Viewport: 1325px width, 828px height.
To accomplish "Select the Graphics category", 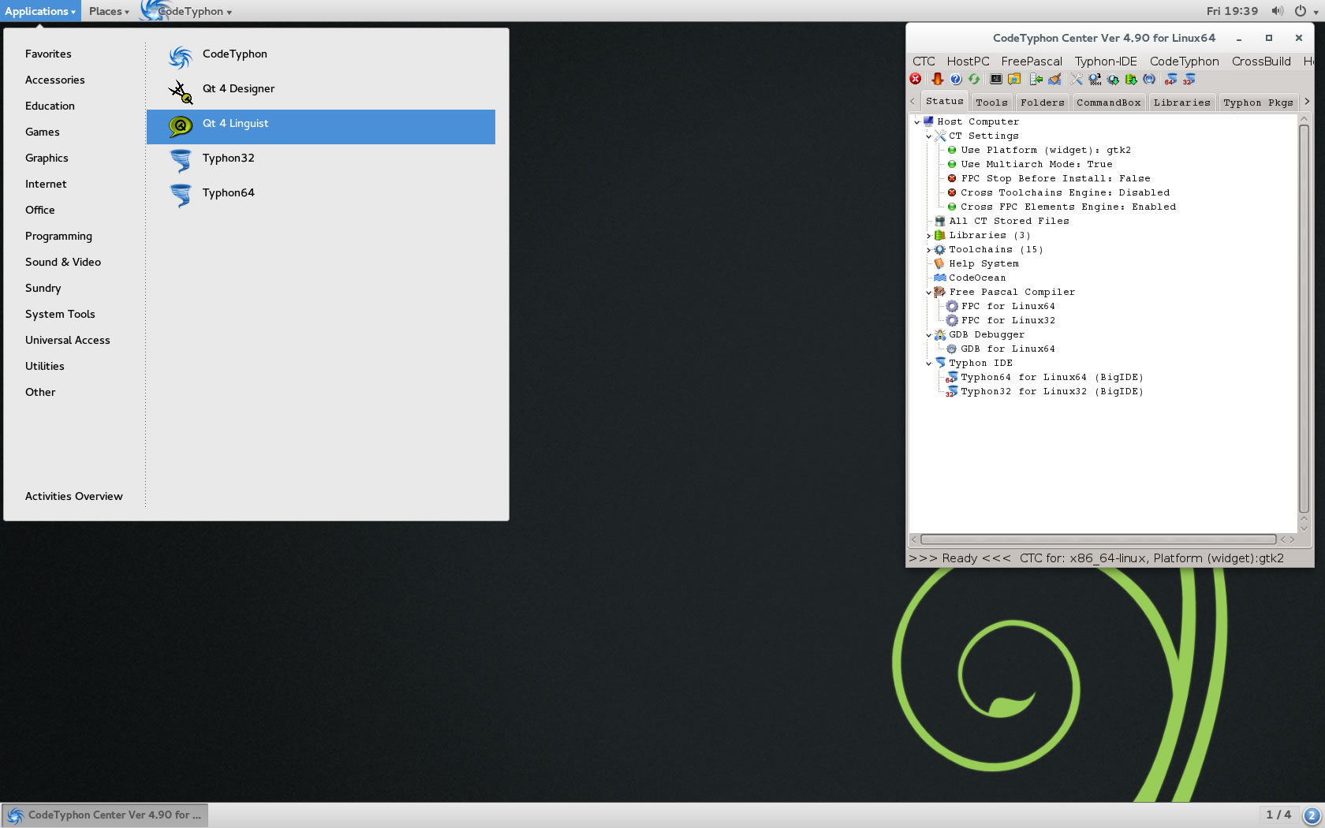I will coord(47,158).
